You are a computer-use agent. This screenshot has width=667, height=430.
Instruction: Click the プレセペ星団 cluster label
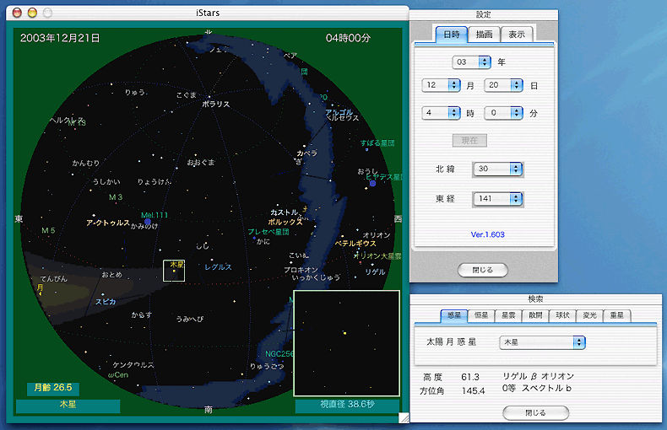(x=268, y=232)
